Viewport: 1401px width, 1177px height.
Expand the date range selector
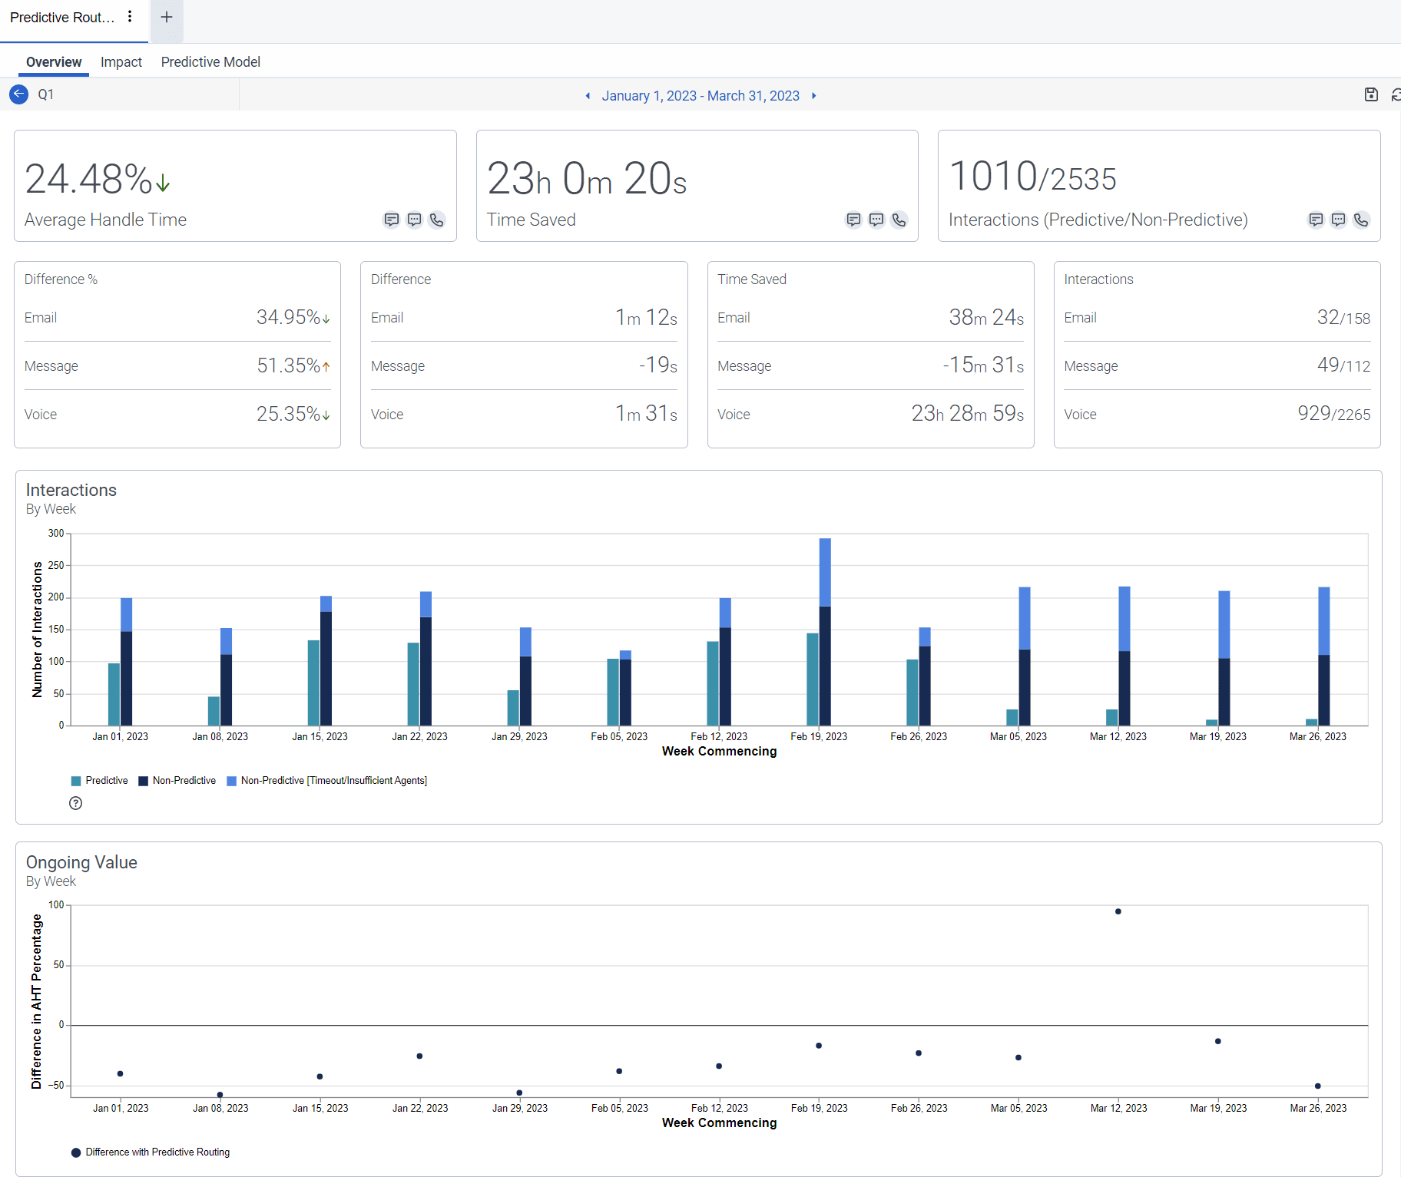(x=700, y=95)
